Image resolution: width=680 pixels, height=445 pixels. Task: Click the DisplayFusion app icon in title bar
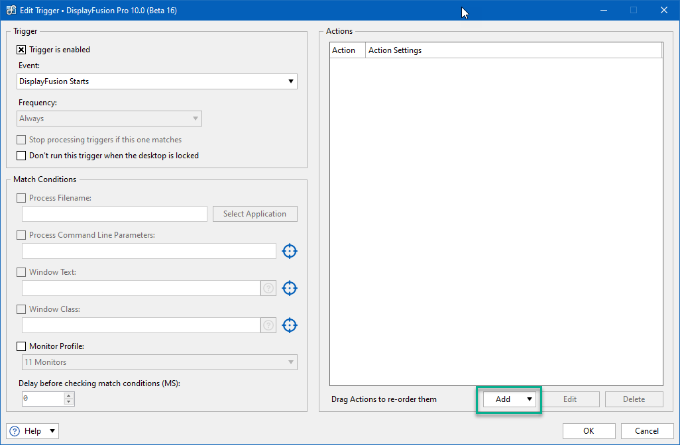11,10
